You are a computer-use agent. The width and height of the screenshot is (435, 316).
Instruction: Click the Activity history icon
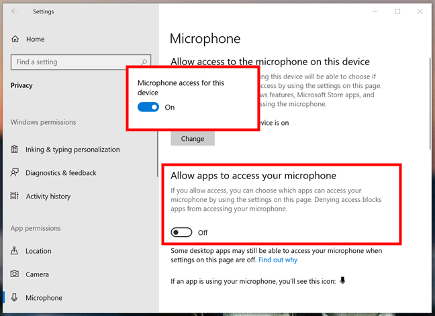(x=15, y=197)
